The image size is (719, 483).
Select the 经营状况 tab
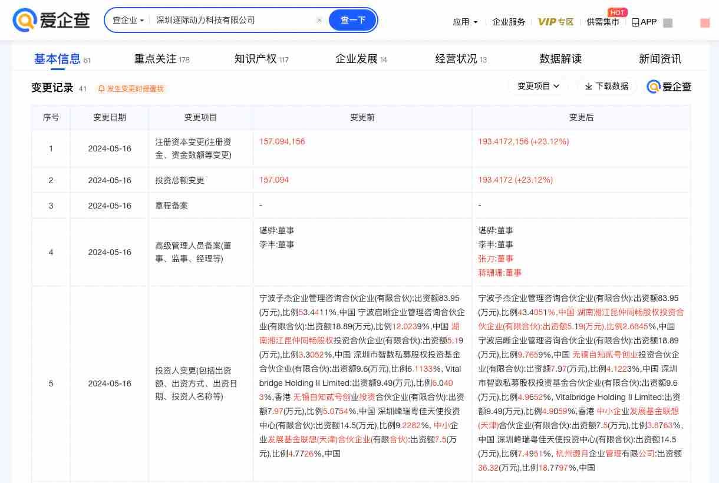pyautogui.click(x=456, y=59)
